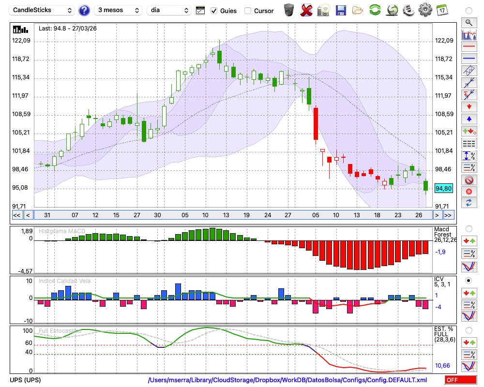Jump to chart start with << button
The height and width of the screenshot is (387, 484).
coord(16,215)
